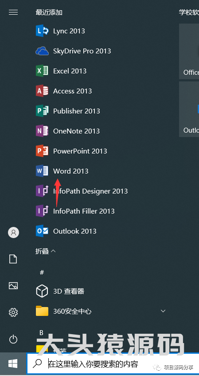Screen dimensions: 199x376
Task: Open the Office tile
Action: (189, 51)
